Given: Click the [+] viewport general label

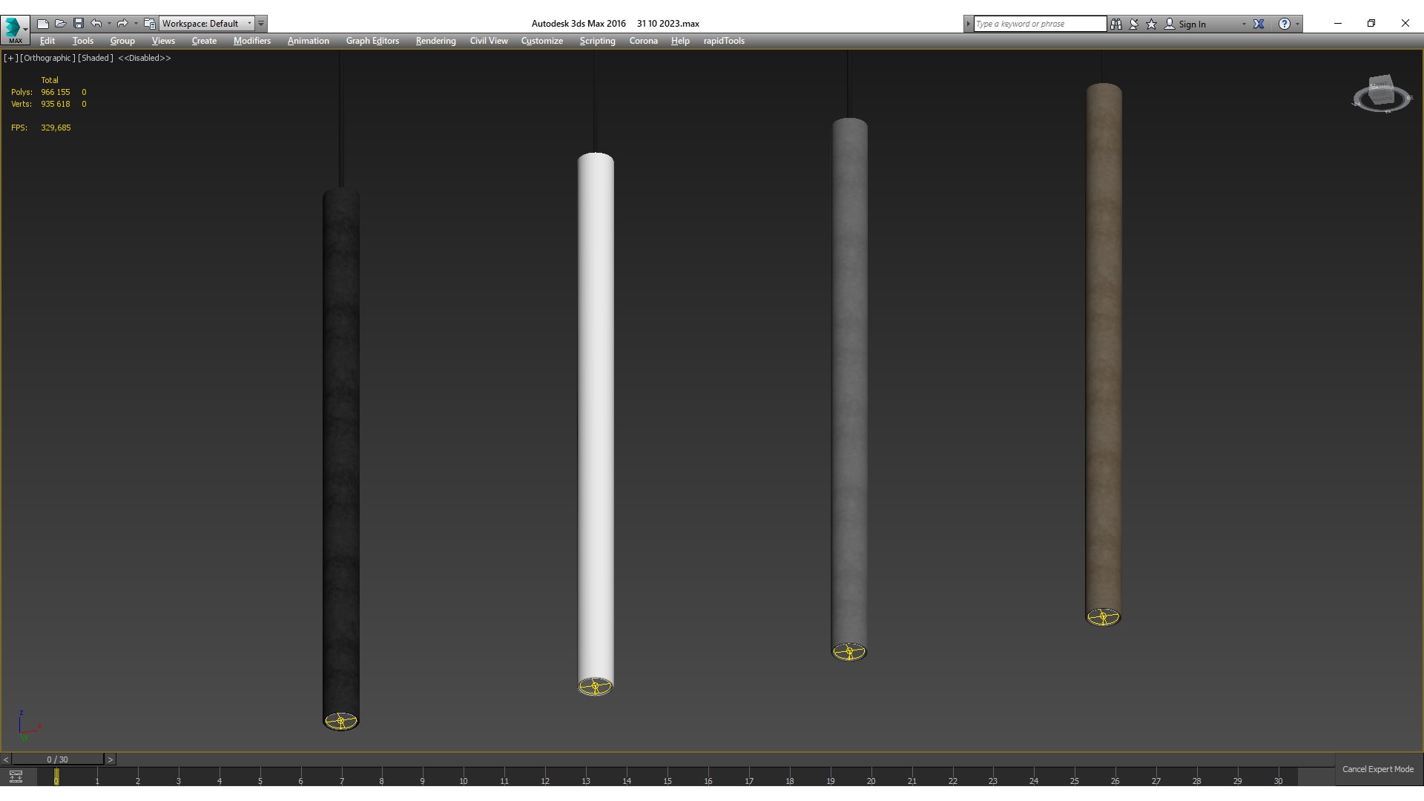Looking at the screenshot, I should 10,58.
